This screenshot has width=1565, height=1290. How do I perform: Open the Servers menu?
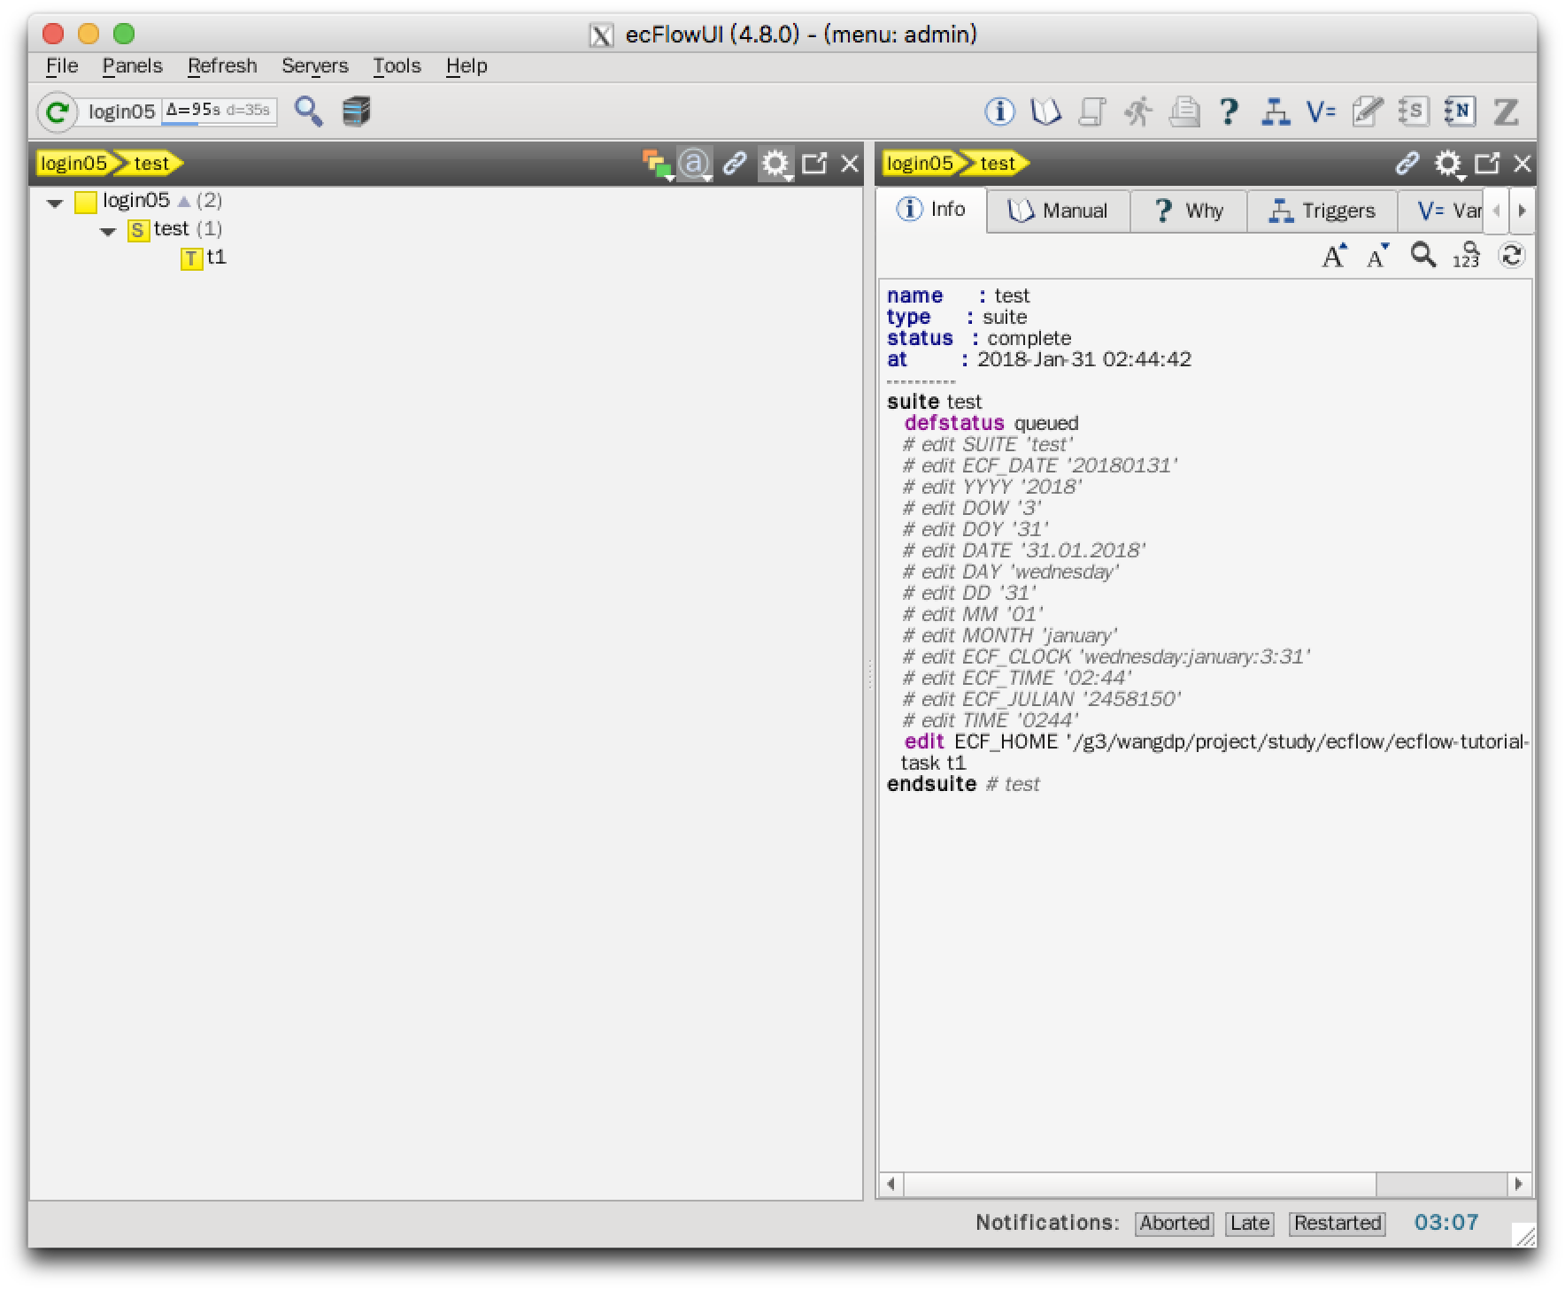pos(315,66)
